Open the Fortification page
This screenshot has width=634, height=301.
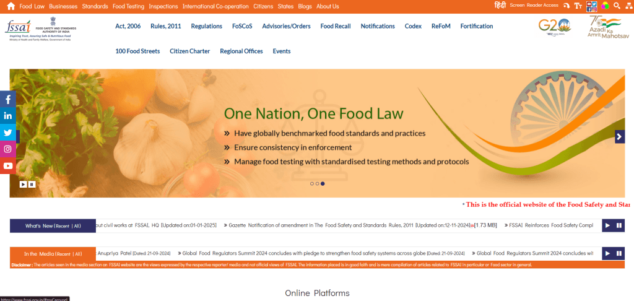coord(477,26)
